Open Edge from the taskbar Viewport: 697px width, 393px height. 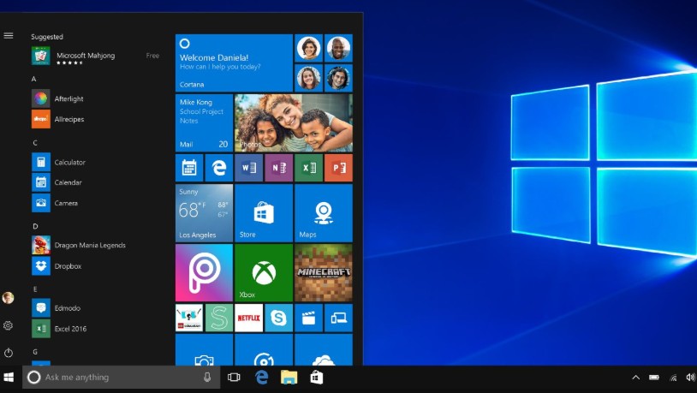262,378
